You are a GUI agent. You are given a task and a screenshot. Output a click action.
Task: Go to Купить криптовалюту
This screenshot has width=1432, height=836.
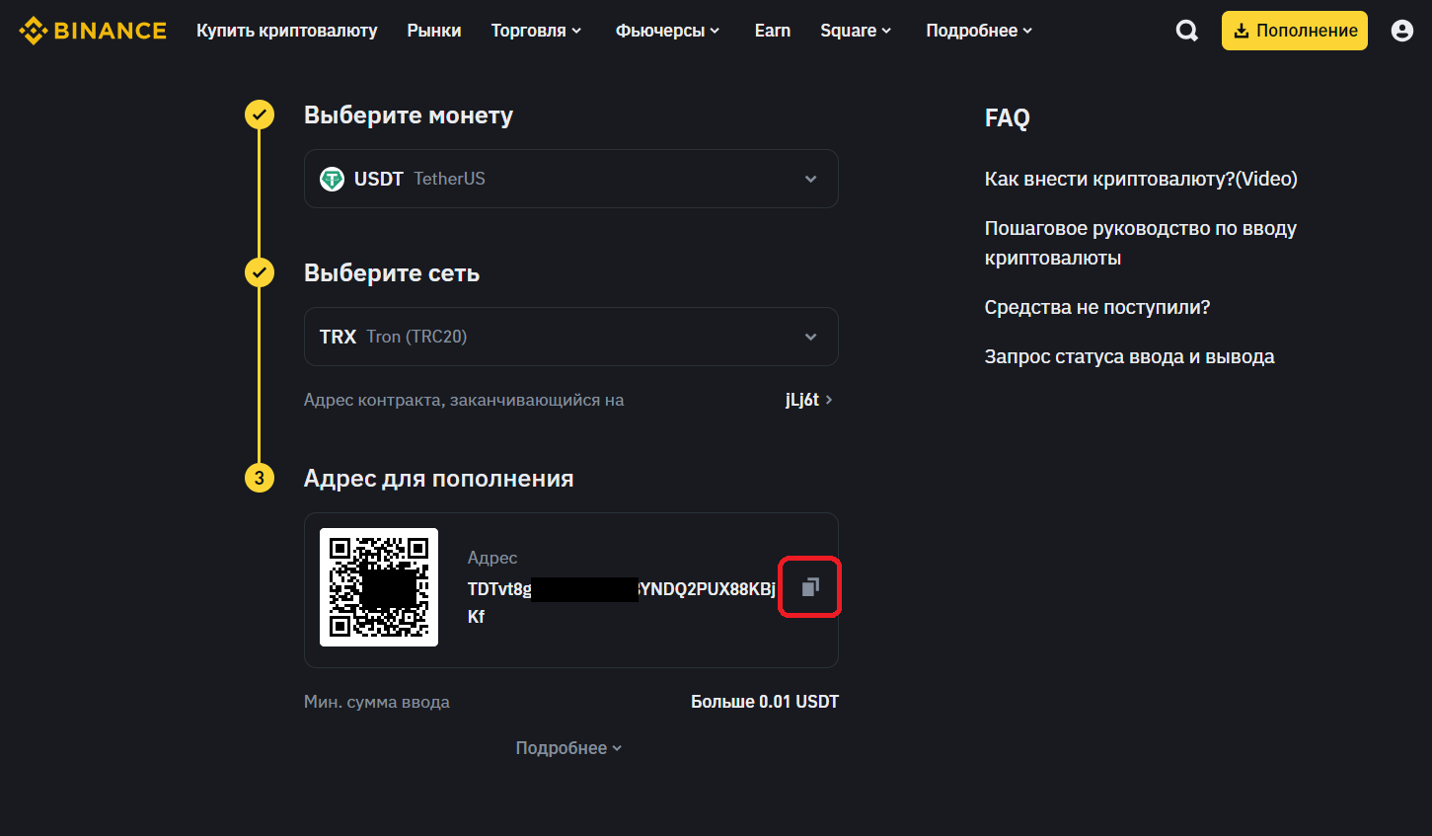[286, 31]
